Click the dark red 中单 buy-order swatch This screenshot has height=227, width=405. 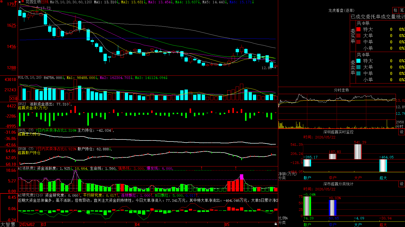click(358, 42)
